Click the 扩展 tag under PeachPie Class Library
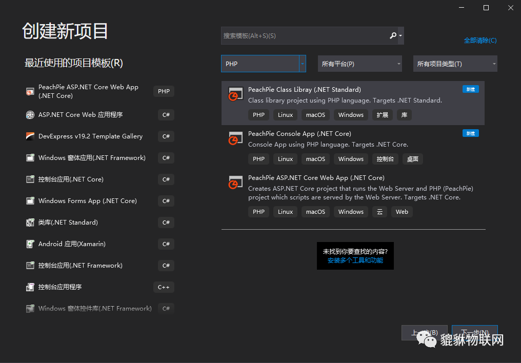The image size is (521, 363). click(383, 115)
